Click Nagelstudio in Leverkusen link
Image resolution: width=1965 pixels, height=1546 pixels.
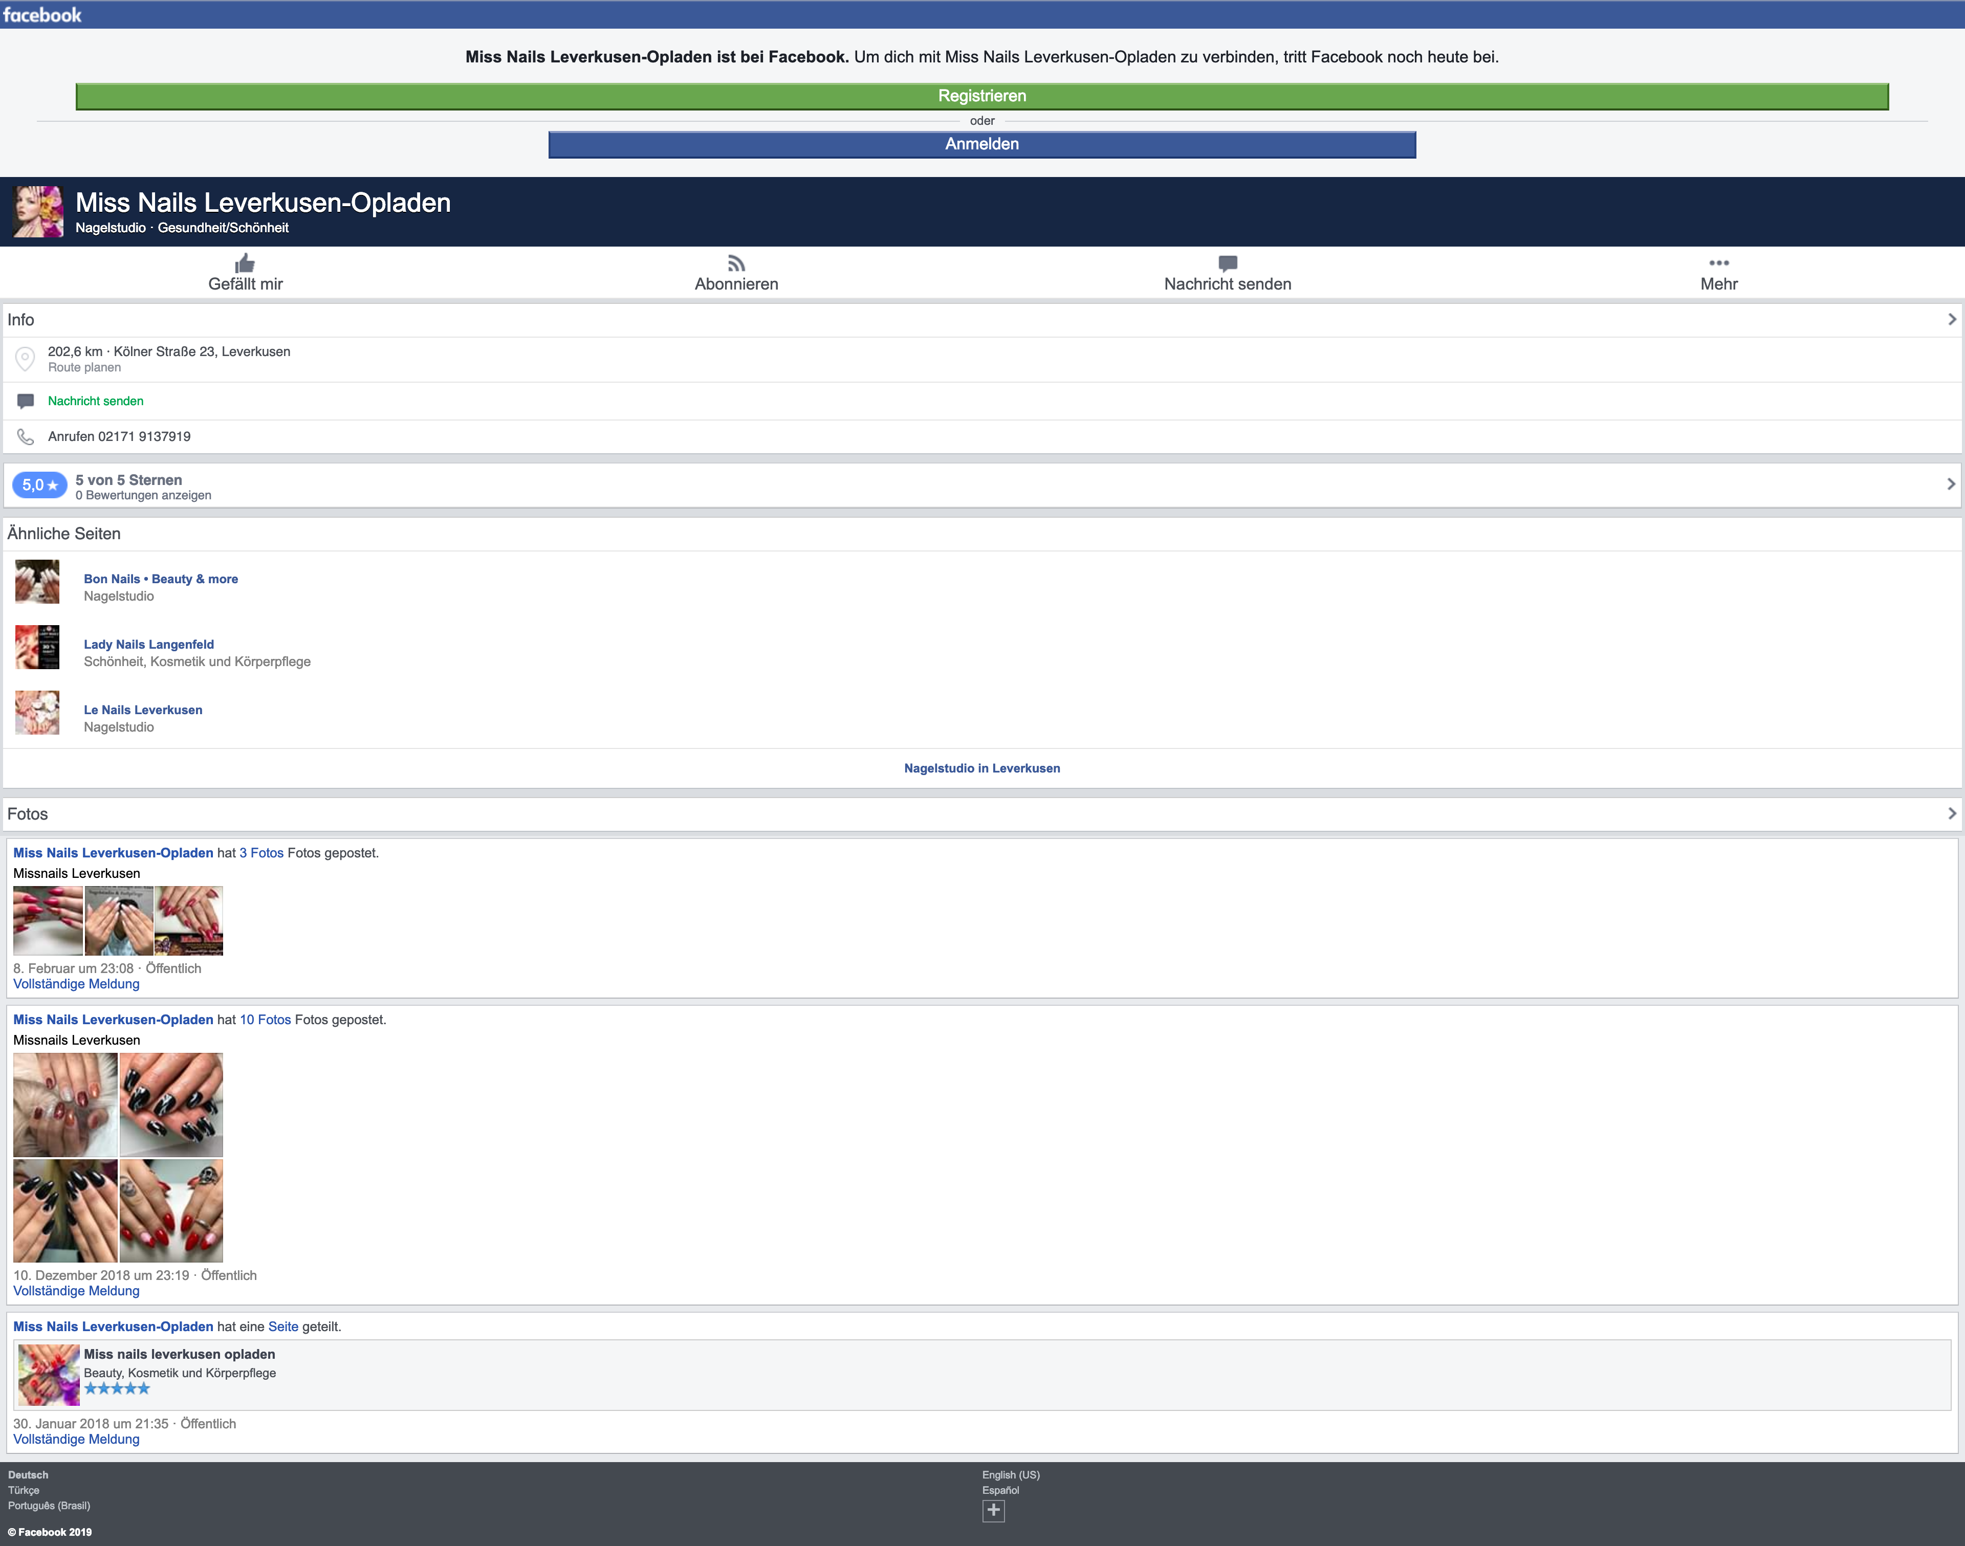981,768
